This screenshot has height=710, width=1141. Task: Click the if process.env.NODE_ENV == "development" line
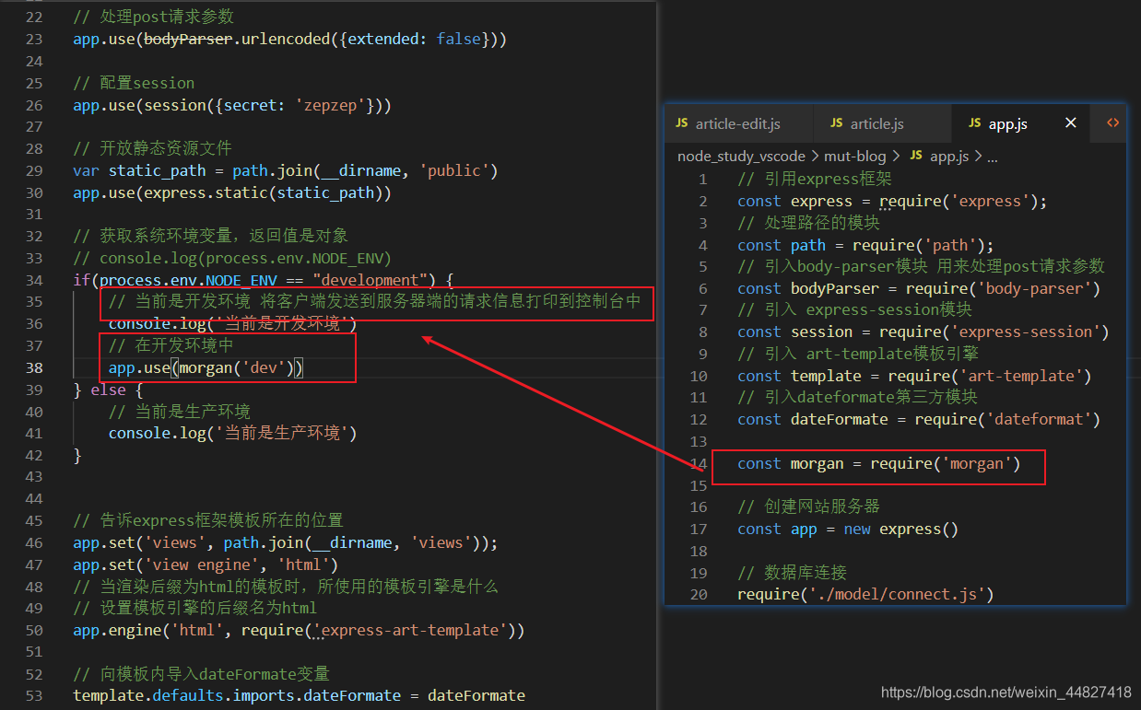[x=264, y=280]
